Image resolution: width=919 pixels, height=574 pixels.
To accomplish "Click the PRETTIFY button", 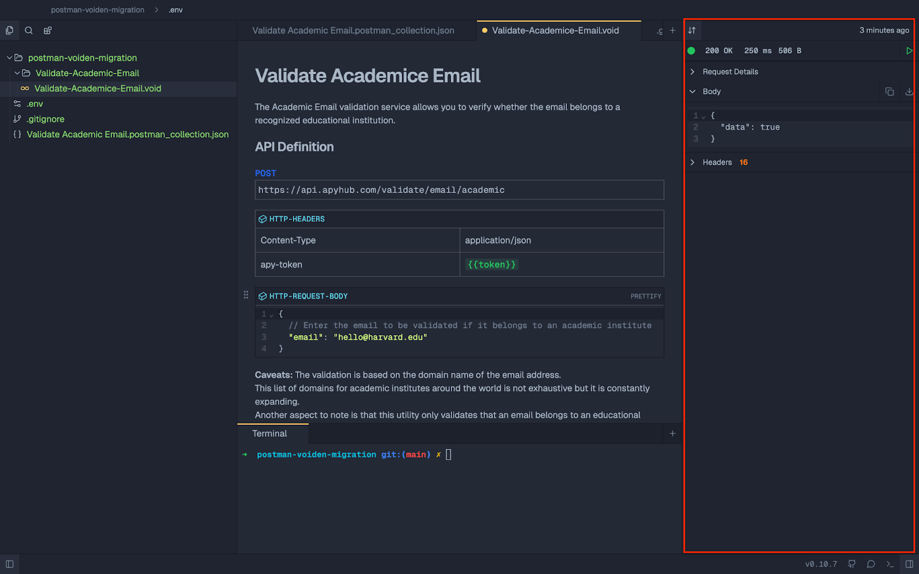I will pos(646,296).
